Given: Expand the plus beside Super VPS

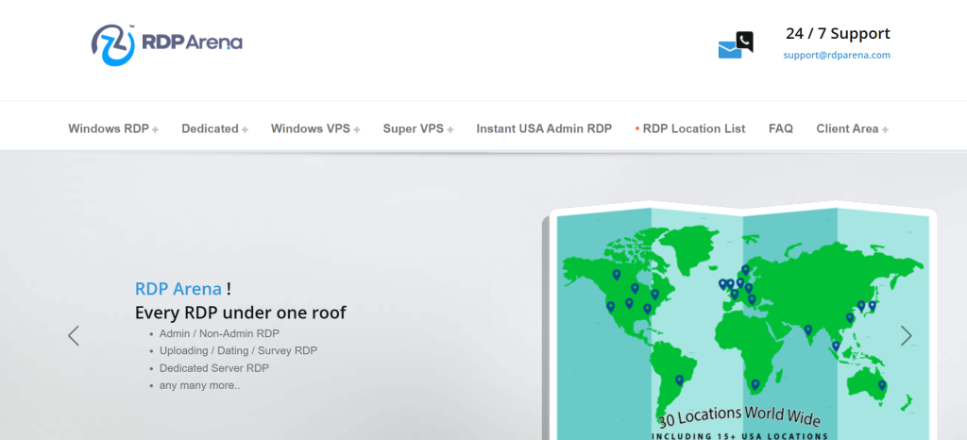Looking at the screenshot, I should (x=450, y=130).
